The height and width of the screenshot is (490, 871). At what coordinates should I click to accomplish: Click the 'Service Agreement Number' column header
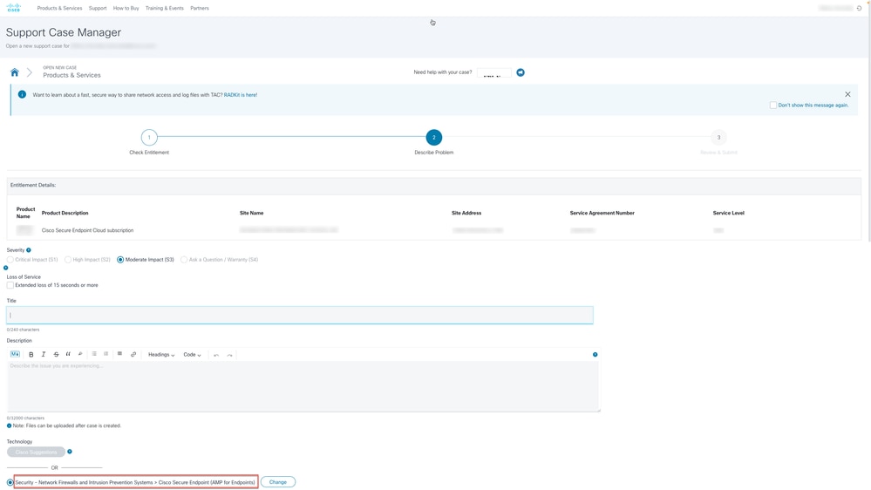(602, 213)
